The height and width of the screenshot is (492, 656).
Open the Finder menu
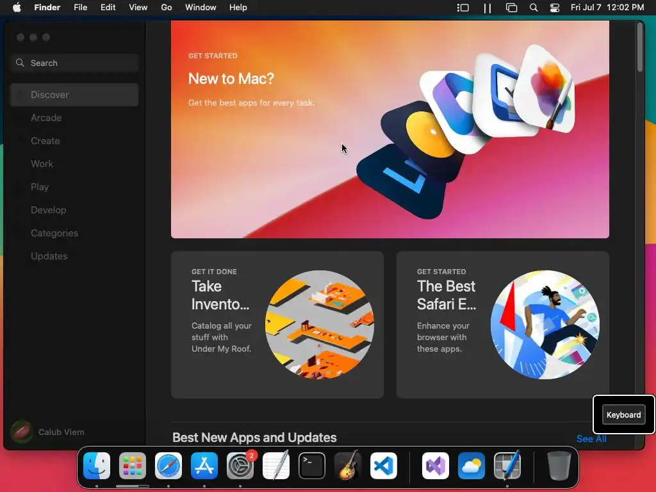[47, 8]
